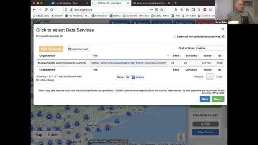258x145 pixels.
Task: Open Selection Help
Action: pos(78,49)
